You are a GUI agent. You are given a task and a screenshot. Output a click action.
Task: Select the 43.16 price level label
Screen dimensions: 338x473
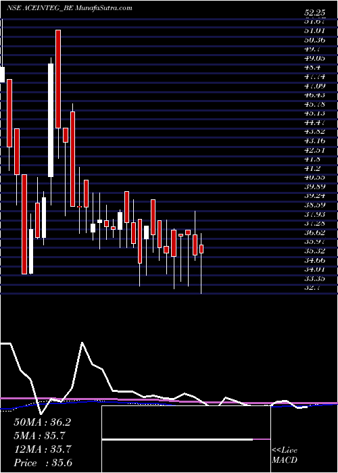tap(315, 141)
